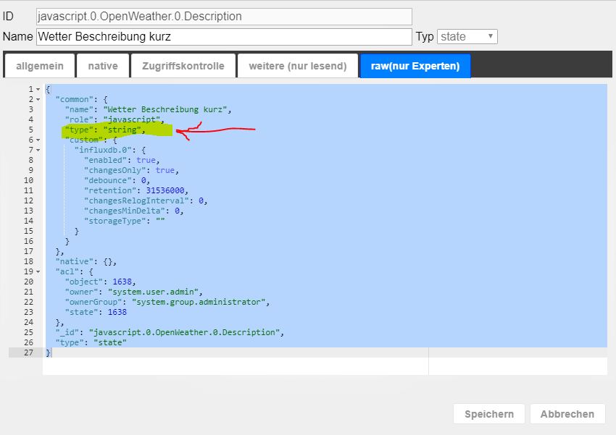Select the raw(nur Experten) tab

pos(415,66)
